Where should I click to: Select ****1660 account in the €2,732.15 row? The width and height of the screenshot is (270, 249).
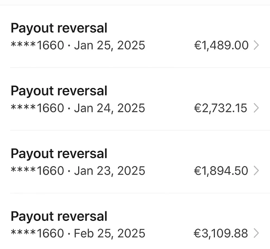coord(37,108)
